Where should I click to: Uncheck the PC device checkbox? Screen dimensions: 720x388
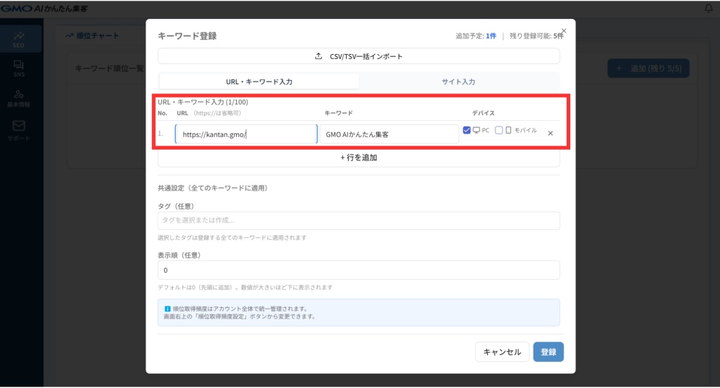tap(467, 130)
